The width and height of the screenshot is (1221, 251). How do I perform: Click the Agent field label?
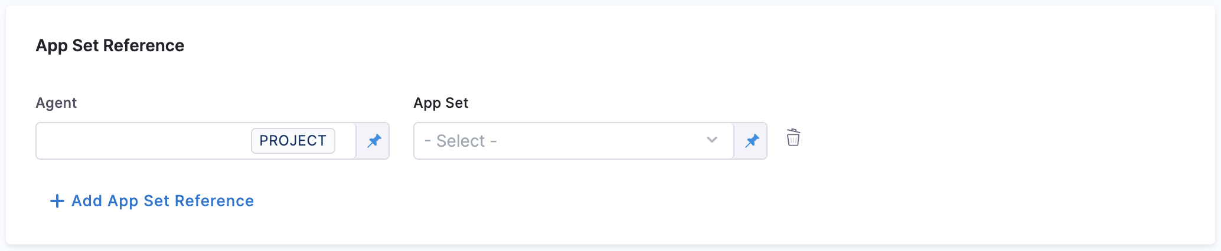pos(56,103)
